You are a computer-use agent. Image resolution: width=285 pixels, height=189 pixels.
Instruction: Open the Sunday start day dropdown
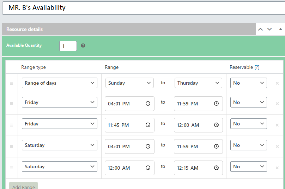[x=129, y=83]
